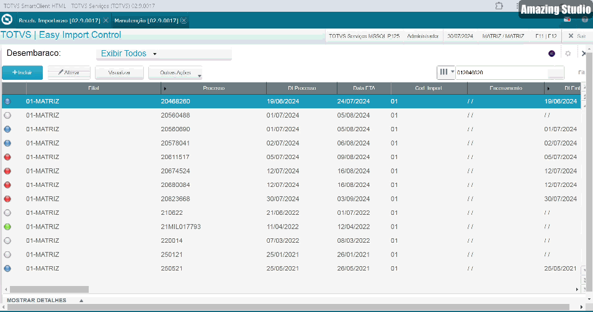This screenshot has width=593, height=312.
Task: Select process 20560488 cell
Action: (x=176, y=115)
